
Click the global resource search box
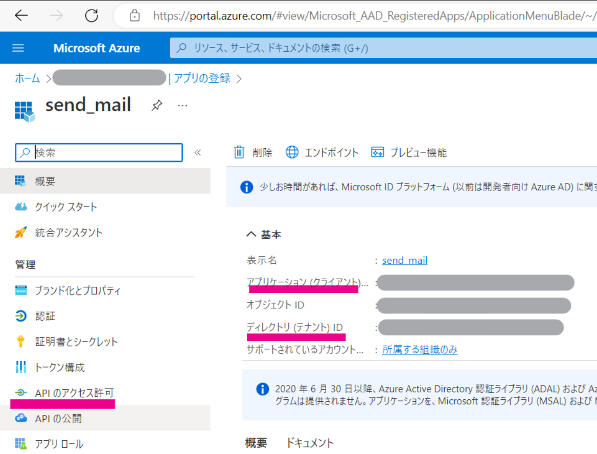pyautogui.click(x=383, y=48)
